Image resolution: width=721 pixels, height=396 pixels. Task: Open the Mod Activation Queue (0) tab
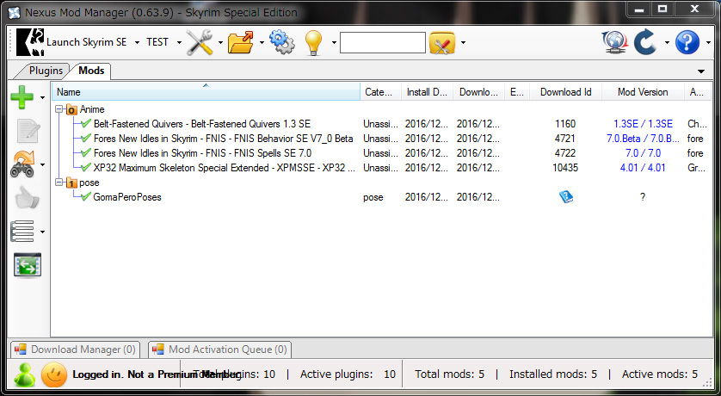click(219, 350)
